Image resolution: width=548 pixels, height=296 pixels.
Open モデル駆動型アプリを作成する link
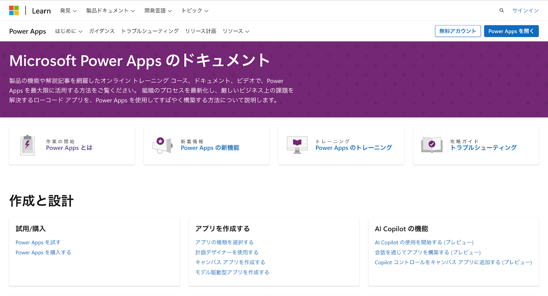232,272
